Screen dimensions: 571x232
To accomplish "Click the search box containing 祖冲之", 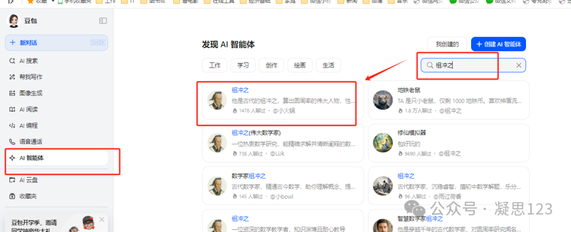I will coord(473,65).
